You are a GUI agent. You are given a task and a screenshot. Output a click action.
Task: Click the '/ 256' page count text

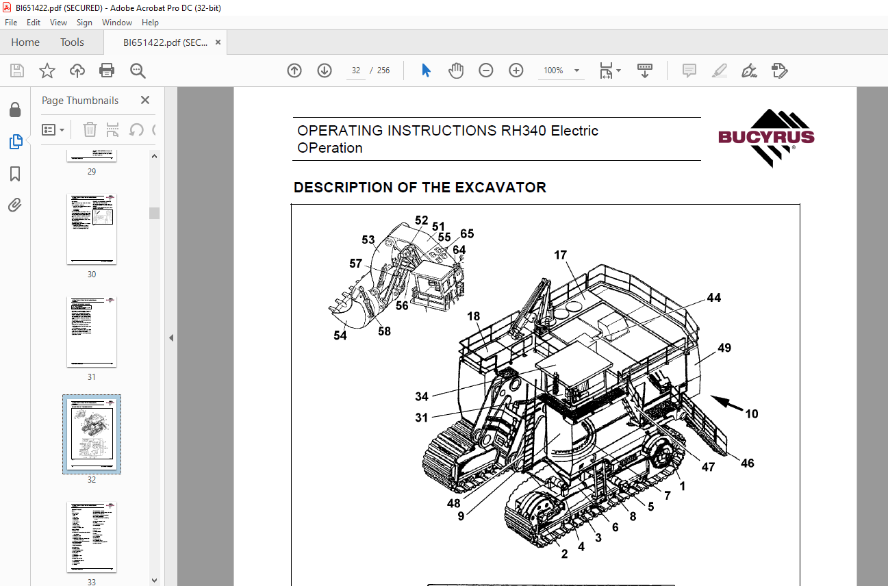[x=380, y=71]
